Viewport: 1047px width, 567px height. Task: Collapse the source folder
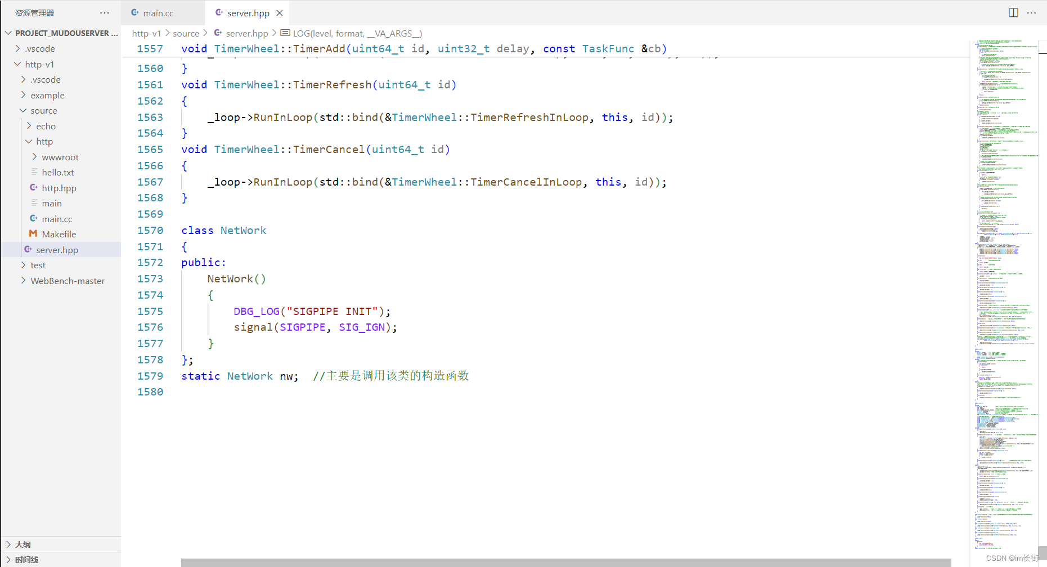click(x=24, y=110)
